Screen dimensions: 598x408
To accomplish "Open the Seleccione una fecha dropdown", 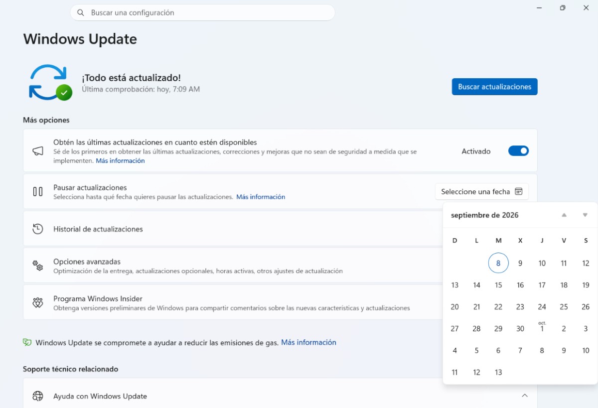I will 482,191.
